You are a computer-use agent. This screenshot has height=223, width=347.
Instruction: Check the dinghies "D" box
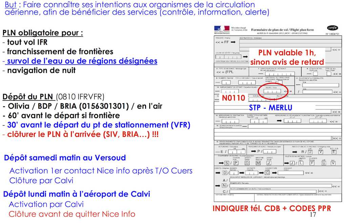225,173
